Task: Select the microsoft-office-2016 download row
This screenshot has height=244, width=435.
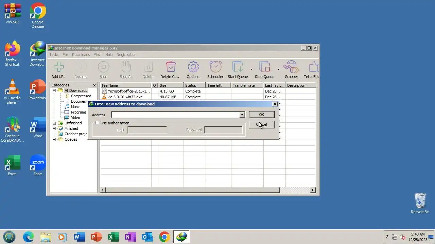Action: [x=208, y=91]
